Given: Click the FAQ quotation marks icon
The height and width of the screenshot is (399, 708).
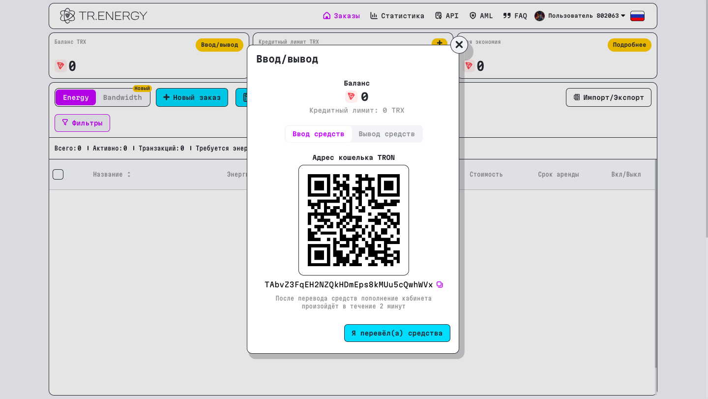Looking at the screenshot, I should tap(506, 15).
